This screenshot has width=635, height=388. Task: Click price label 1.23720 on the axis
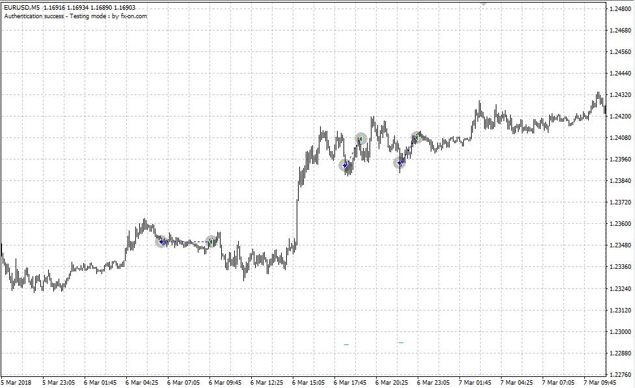point(620,202)
